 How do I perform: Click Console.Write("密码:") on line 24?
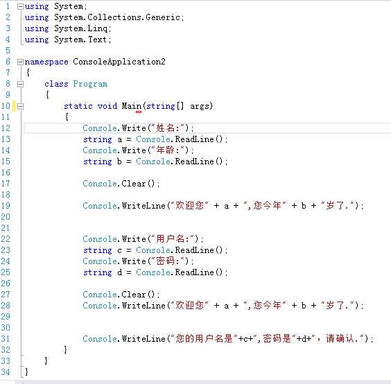click(138, 261)
